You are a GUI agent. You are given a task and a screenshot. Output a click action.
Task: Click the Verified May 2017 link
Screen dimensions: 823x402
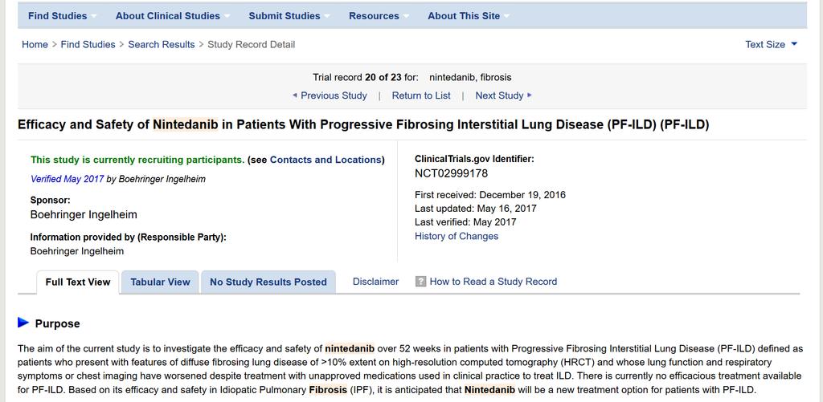(x=68, y=179)
